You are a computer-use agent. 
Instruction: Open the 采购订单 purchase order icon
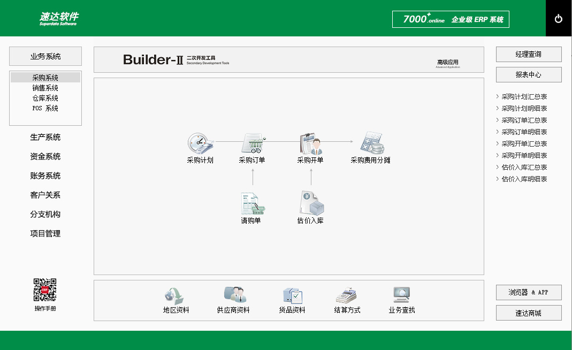[x=252, y=144]
